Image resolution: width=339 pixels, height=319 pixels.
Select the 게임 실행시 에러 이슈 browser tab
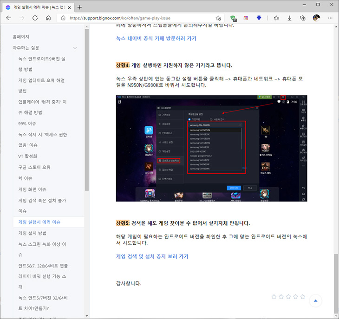[38, 7]
